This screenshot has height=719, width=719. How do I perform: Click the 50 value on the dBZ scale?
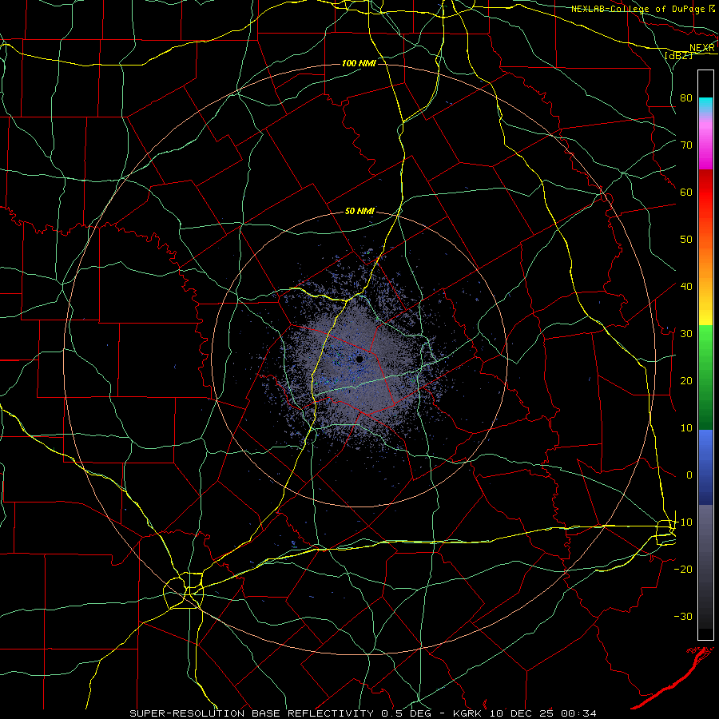pos(686,240)
